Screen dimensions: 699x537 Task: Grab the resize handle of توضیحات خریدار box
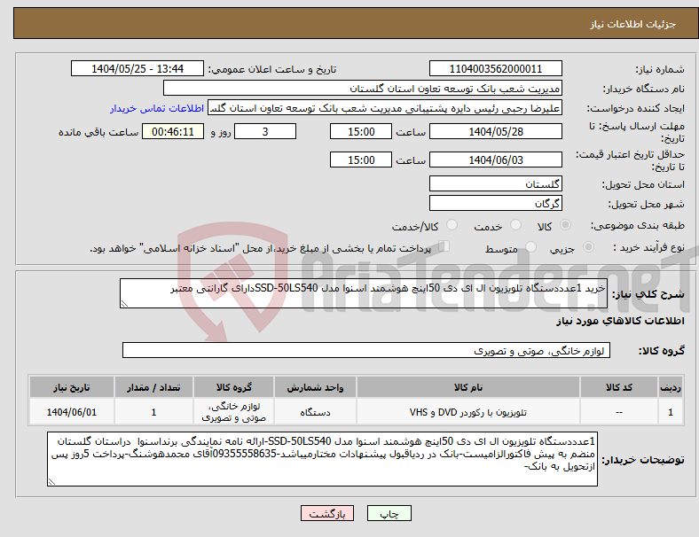pyautogui.click(x=51, y=482)
